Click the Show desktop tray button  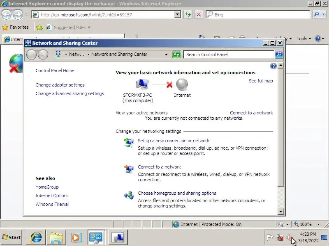click(324, 238)
